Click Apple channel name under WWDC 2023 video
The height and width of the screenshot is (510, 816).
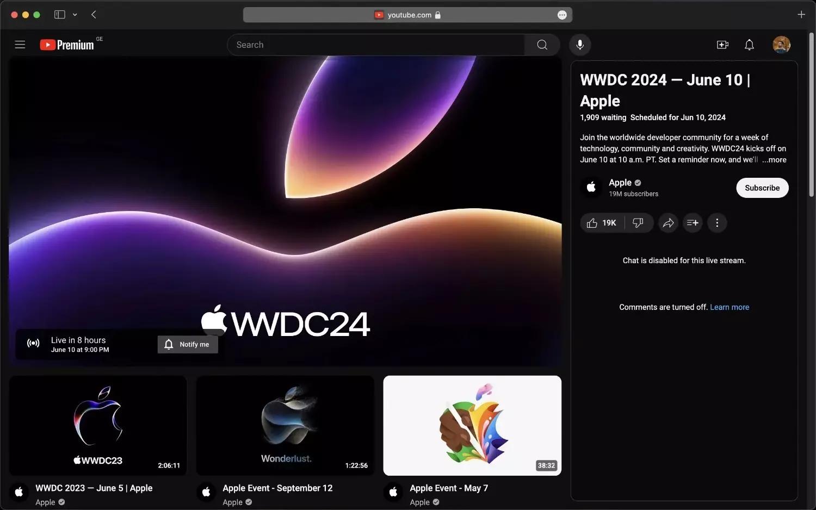[45, 502]
